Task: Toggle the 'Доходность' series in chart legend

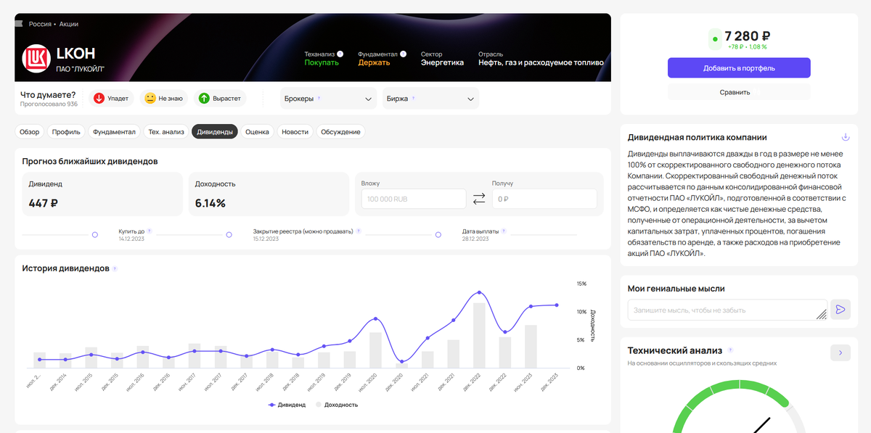Action: [336, 405]
